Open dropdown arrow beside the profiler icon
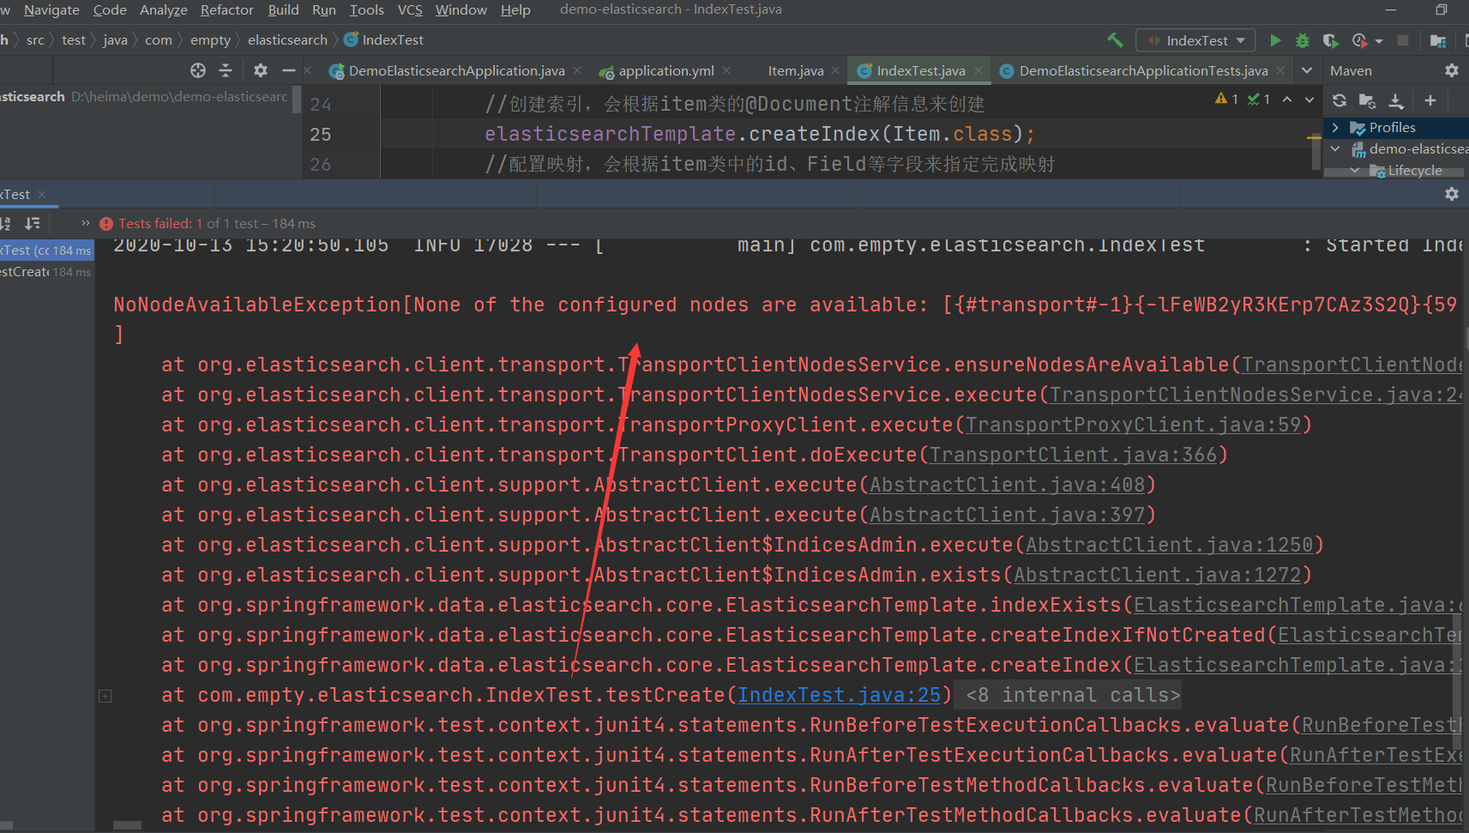 [1379, 41]
